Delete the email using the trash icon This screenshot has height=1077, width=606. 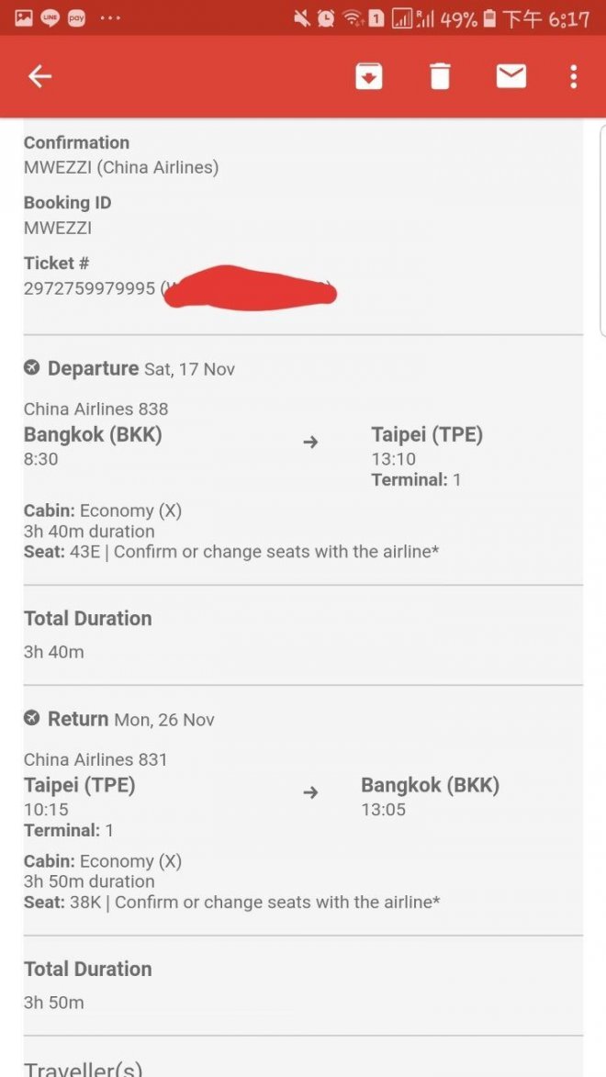(x=440, y=76)
